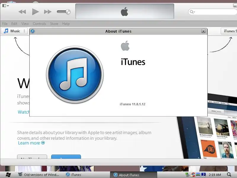Click the bearded man album cover thumbnail

226,150
